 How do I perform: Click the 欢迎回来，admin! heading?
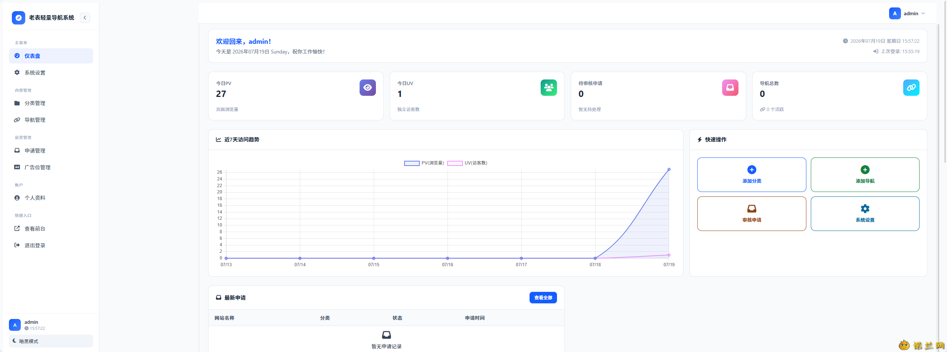point(243,42)
